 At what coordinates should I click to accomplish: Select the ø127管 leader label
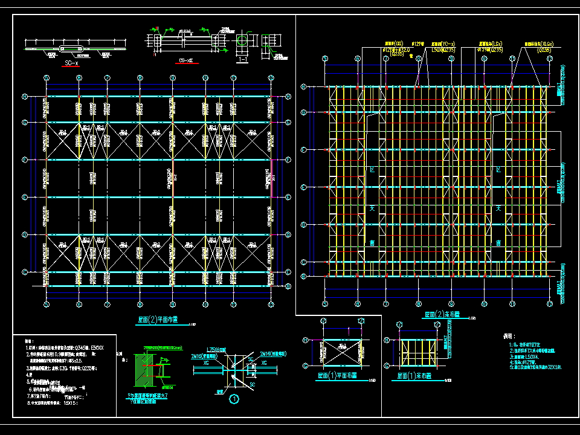417,44
